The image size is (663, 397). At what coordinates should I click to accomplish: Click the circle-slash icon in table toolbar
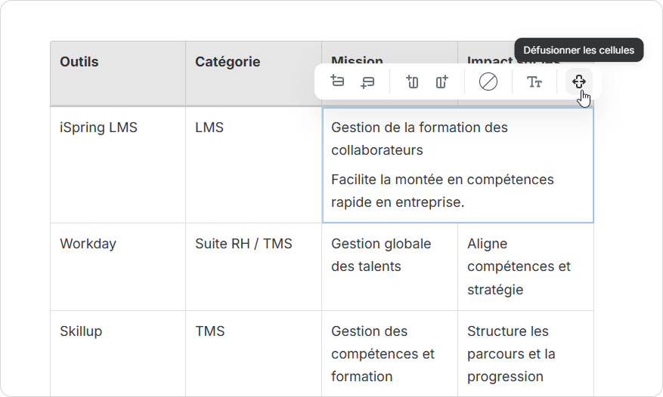point(488,82)
